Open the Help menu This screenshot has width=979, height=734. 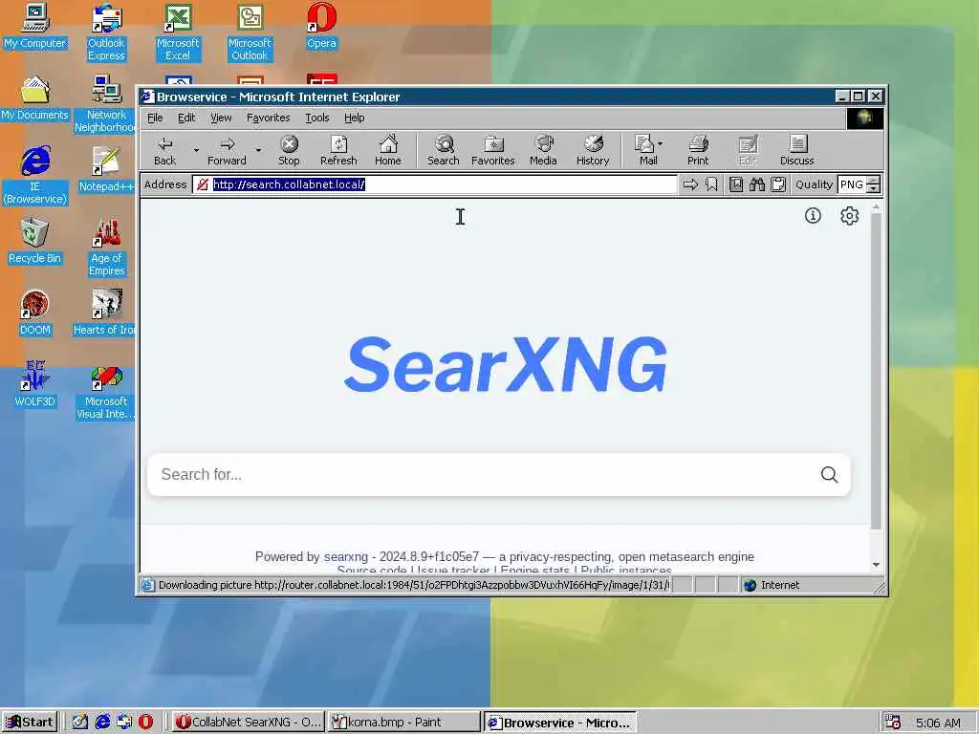point(354,118)
